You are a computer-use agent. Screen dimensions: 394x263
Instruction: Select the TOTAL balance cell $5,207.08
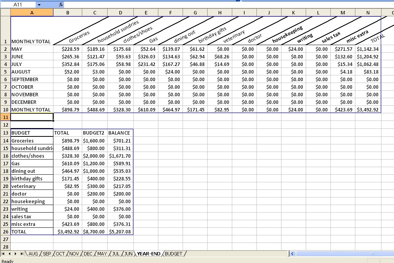coord(119,232)
